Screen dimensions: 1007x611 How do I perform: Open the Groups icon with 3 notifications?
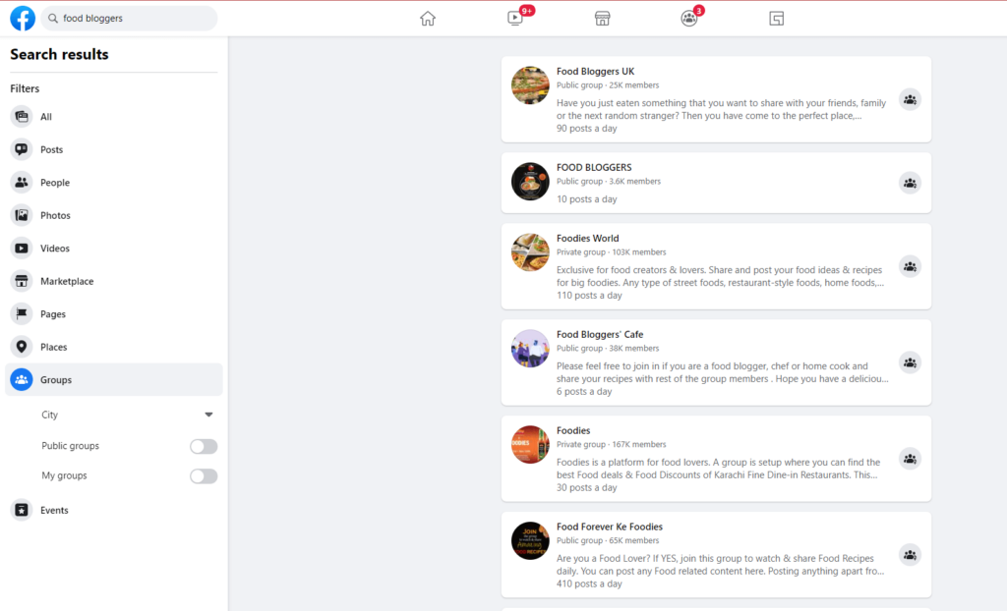tap(689, 19)
